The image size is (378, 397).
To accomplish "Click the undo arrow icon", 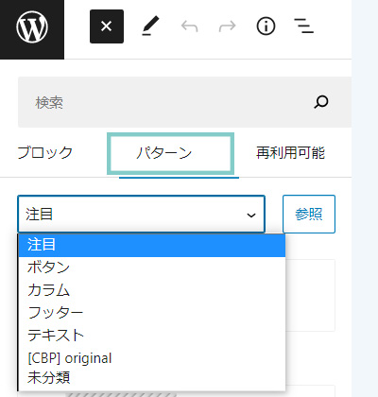I will [x=189, y=26].
